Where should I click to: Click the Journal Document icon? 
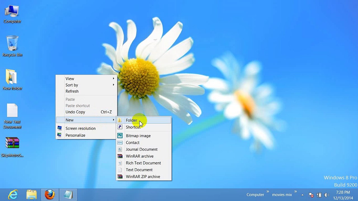(120, 149)
